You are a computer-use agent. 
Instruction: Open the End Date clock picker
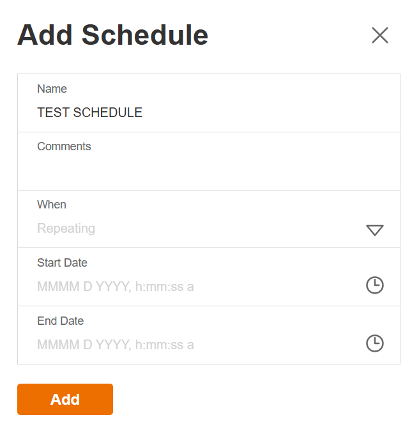tap(374, 343)
